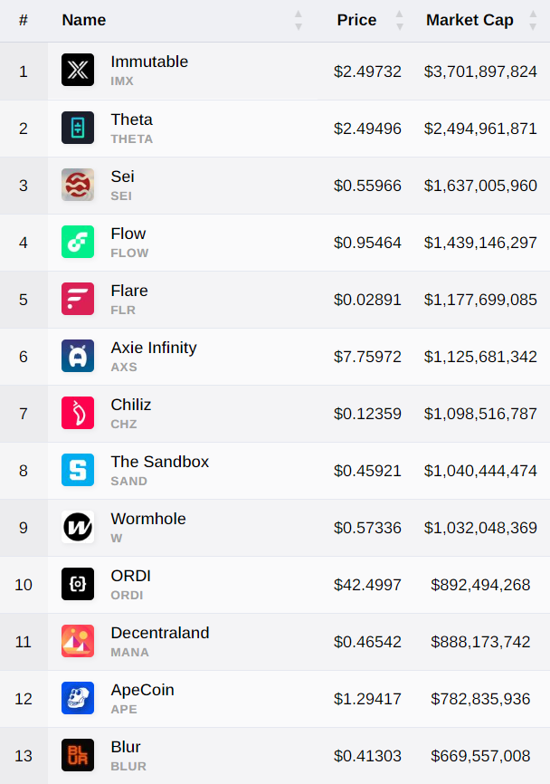Screen dimensions: 550x784
Task: Click the ORDI black icon
Action: coord(78,584)
